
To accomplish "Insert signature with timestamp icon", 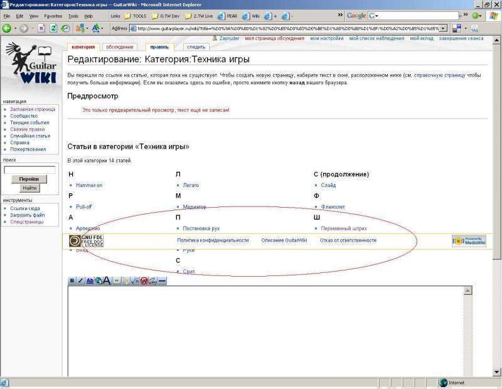I will point(153,281).
